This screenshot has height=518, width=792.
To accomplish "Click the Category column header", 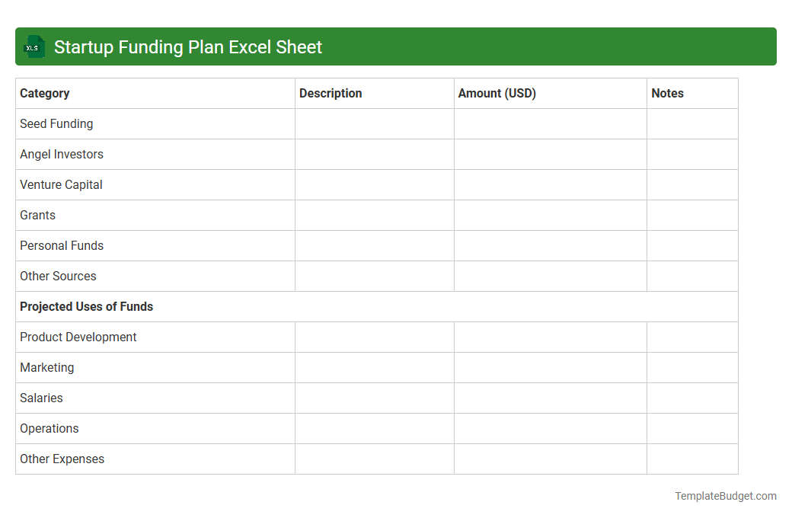I will point(44,93).
